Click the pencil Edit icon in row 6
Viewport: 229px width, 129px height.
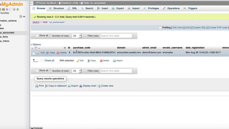click(x=39, y=53)
